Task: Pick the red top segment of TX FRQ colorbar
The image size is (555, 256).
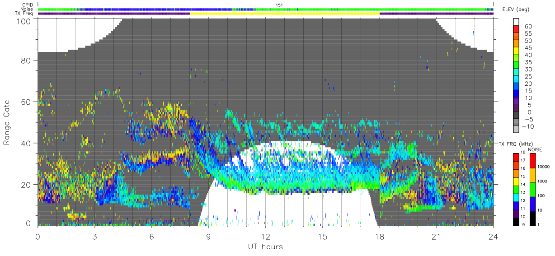Action: click(515, 157)
